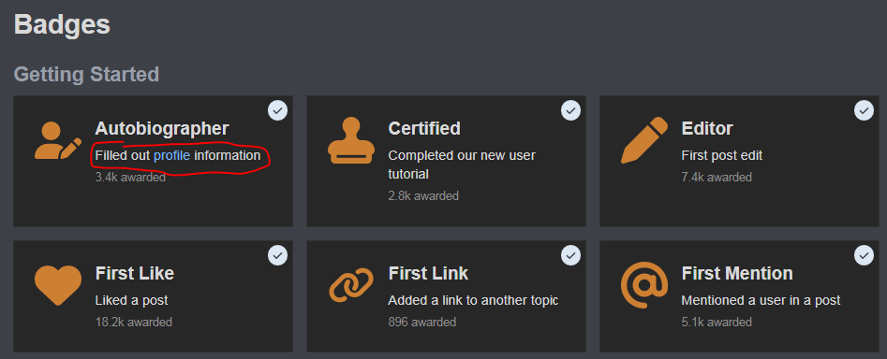Open the blue profile link
The image size is (887, 359).
point(172,155)
